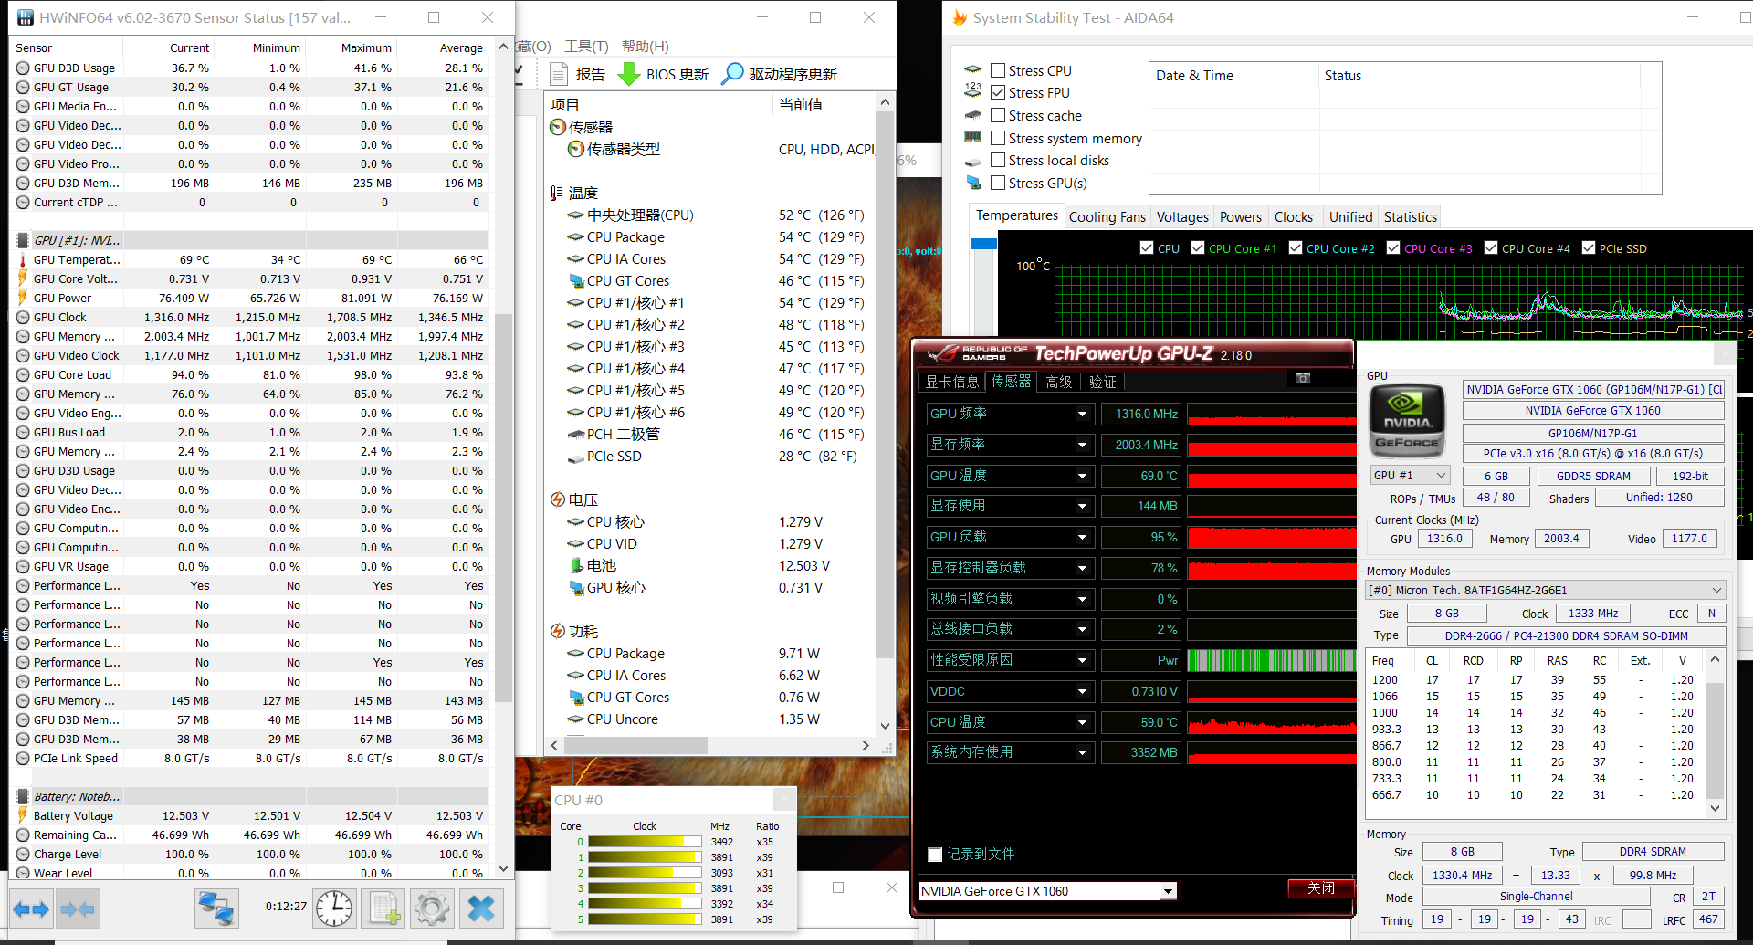The width and height of the screenshot is (1753, 945).
Task: Switch to Cooling Fans tab
Action: (x=1107, y=216)
